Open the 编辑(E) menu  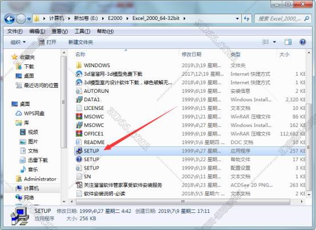(37, 31)
